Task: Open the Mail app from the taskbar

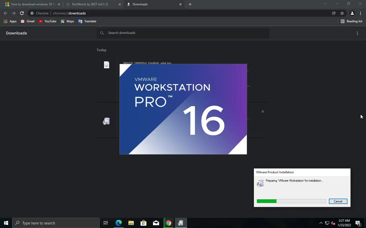Action: pos(156,223)
